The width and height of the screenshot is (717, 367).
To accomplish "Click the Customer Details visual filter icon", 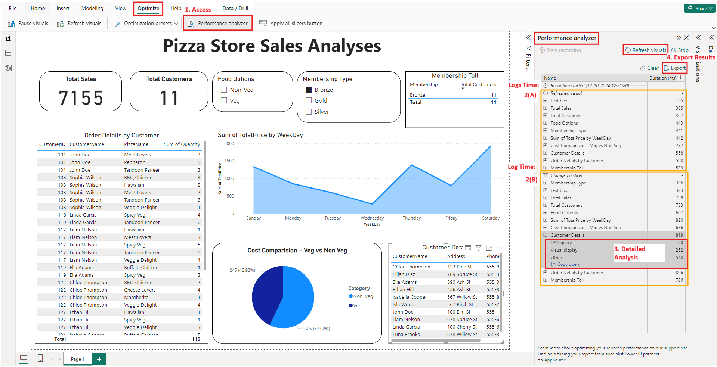I will click(478, 248).
